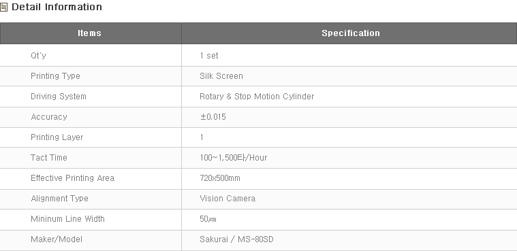517x251 pixels.
Task: Click the Detail Information document icon
Action: point(3,7)
